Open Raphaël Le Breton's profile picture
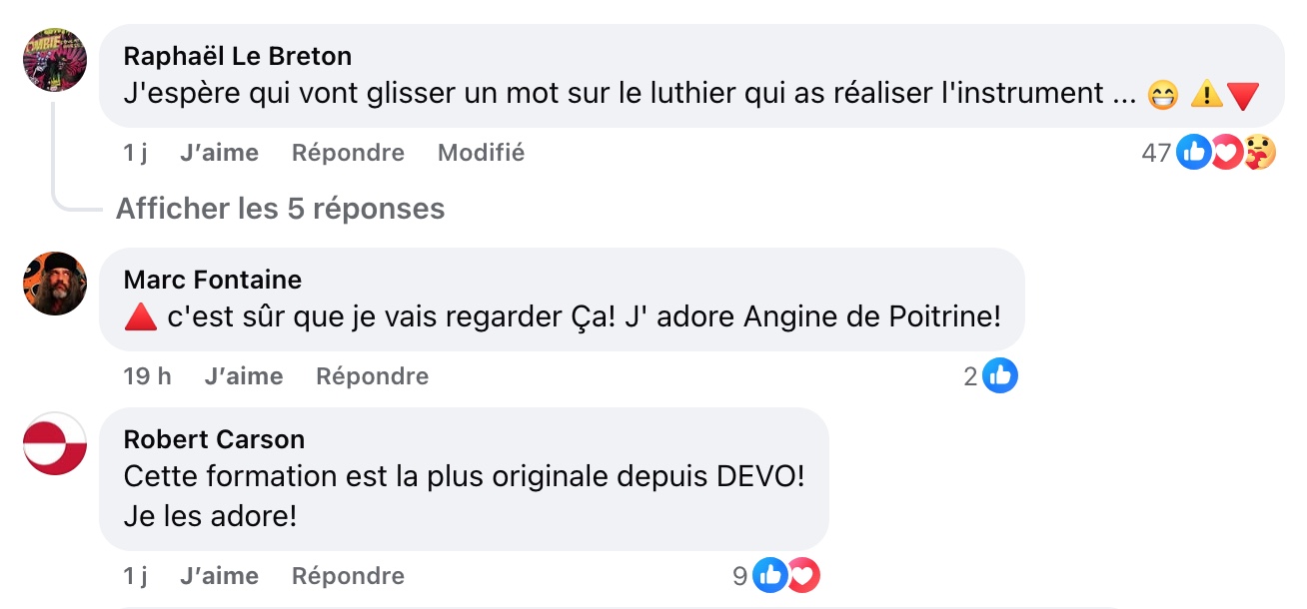Screen dimensions: 1307x609 coord(55,59)
